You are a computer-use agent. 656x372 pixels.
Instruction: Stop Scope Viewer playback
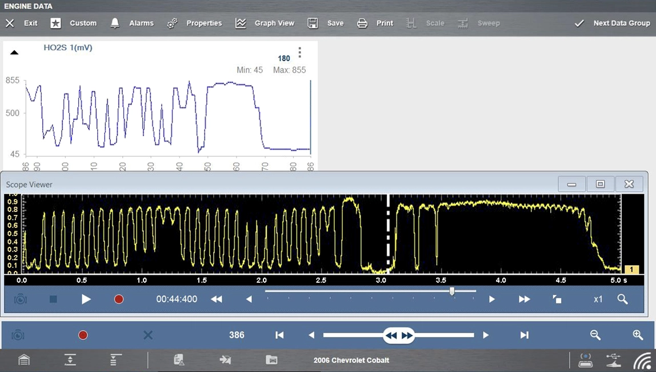tap(53, 299)
